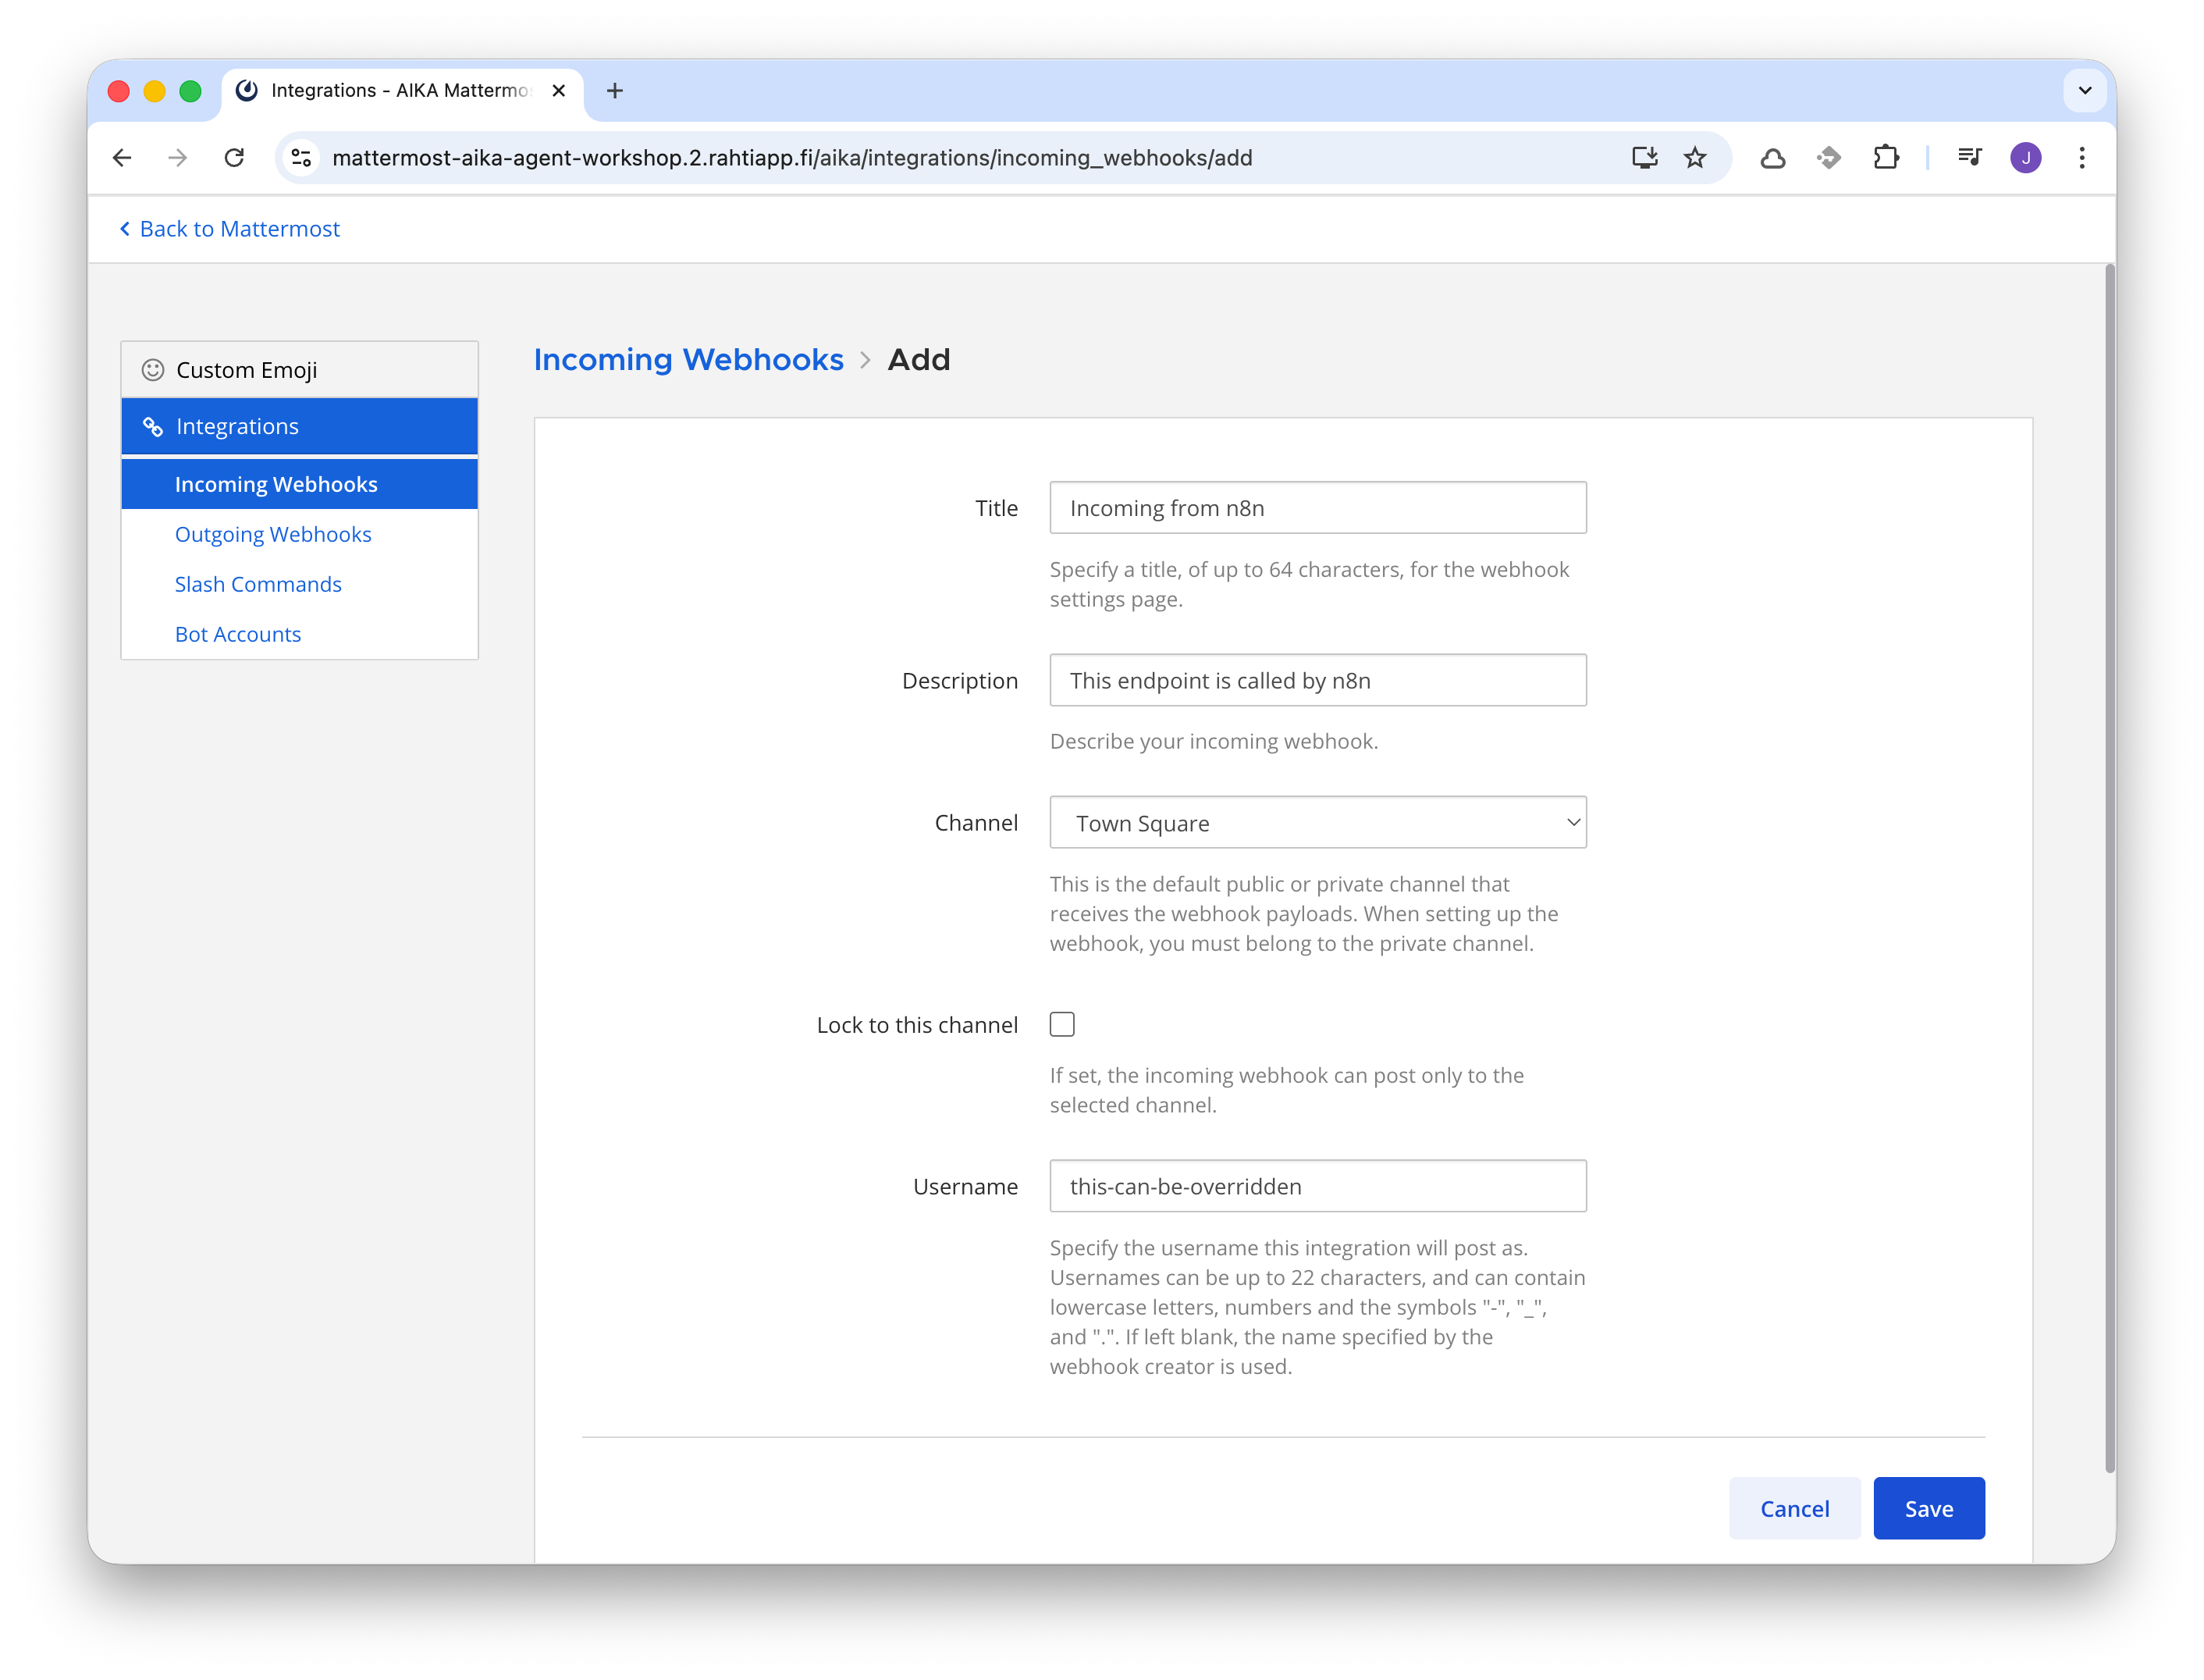Screen dimensions: 2204x1680
Task: Click the bookmark star icon
Action: point(1695,158)
